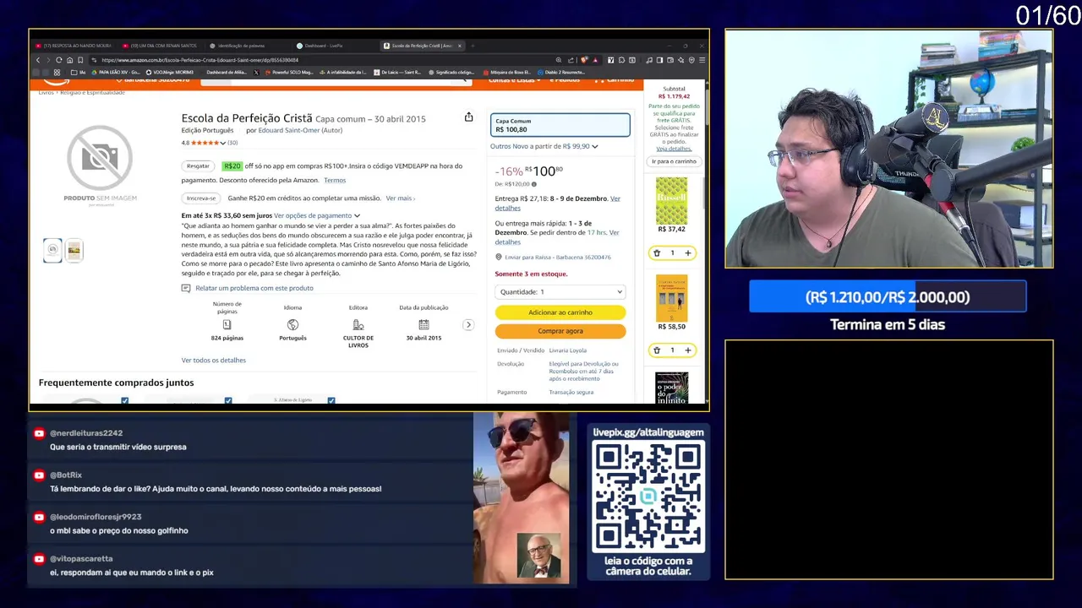Click the browser forward arrow
The image size is (1082, 608).
tap(48, 60)
